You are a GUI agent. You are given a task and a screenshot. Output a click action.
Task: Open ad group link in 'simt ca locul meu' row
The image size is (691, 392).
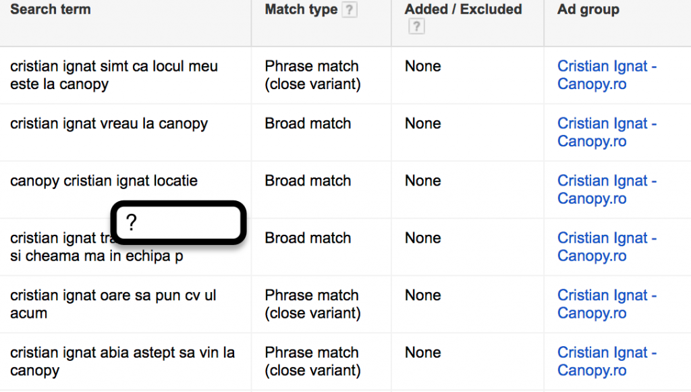(607, 75)
